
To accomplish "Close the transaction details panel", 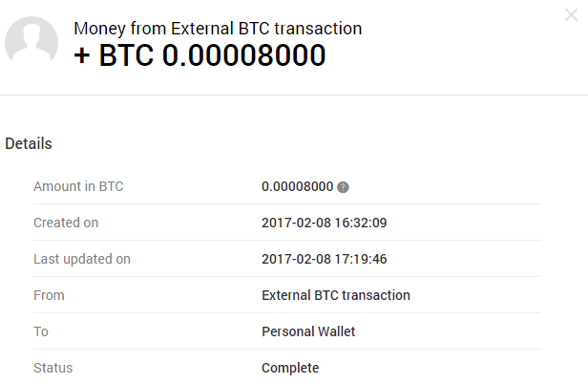I will 571,14.
